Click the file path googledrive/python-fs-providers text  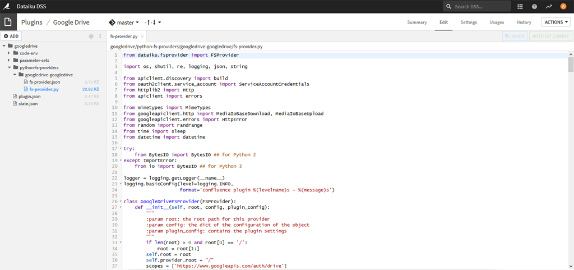click(x=186, y=47)
